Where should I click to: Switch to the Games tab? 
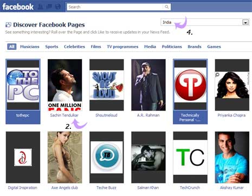click(214, 47)
